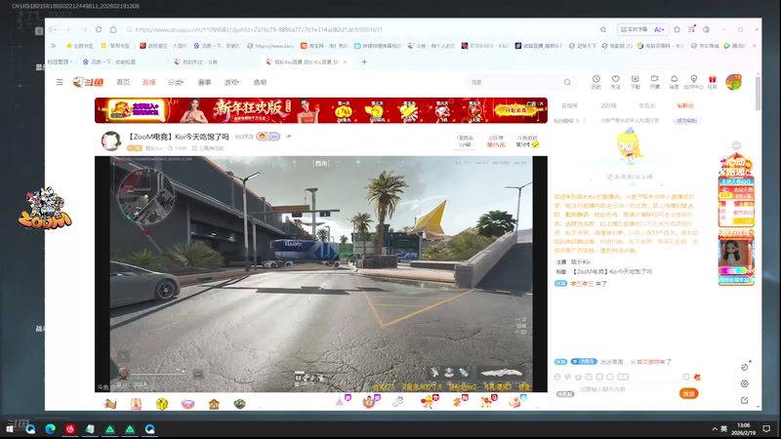This screenshot has width=781, height=439.
Task: Open the clock icon with red dot in sidebar
Action: [745, 367]
